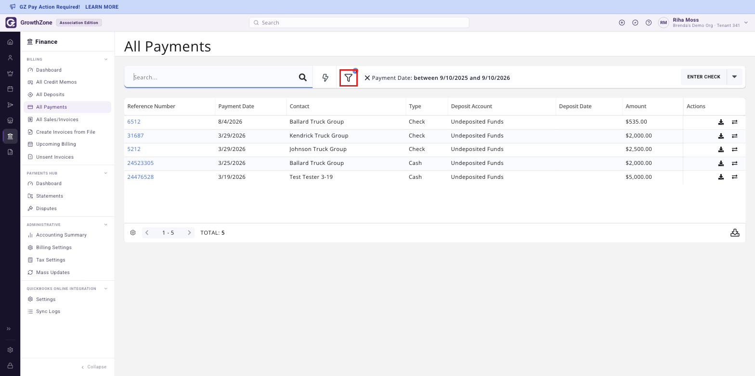Collapse the Payments Hub section
This screenshot has height=376, width=755.
click(106, 173)
